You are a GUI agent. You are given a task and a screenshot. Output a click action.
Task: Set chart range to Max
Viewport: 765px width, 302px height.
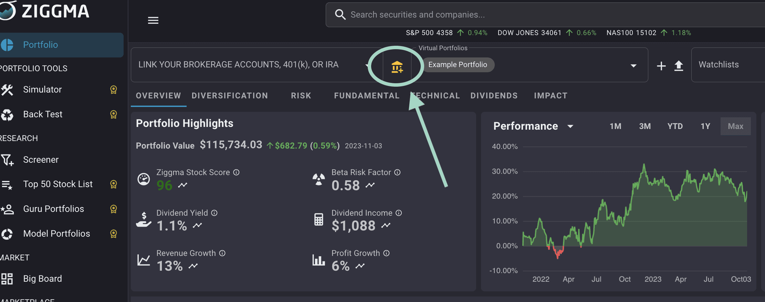point(735,126)
